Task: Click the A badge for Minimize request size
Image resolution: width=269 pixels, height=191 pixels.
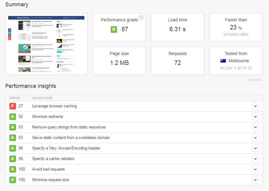Action: pyautogui.click(x=12, y=180)
